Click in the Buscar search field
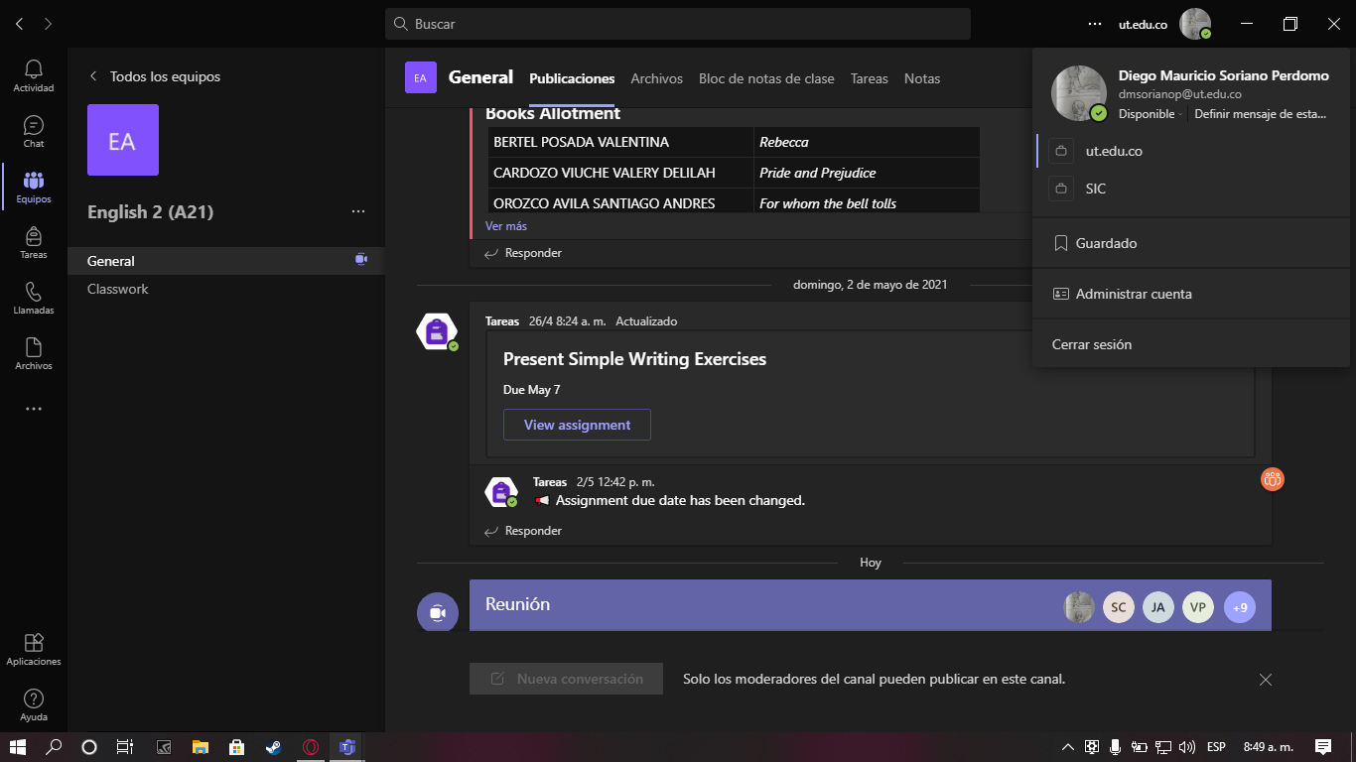This screenshot has width=1356, height=762. [678, 24]
